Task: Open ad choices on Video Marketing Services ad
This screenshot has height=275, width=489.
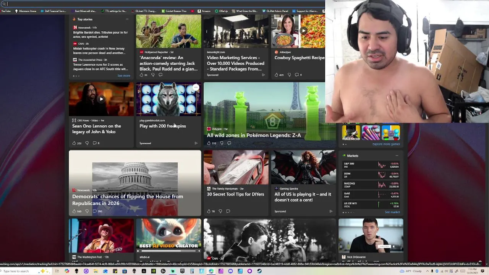Action: coord(263,75)
